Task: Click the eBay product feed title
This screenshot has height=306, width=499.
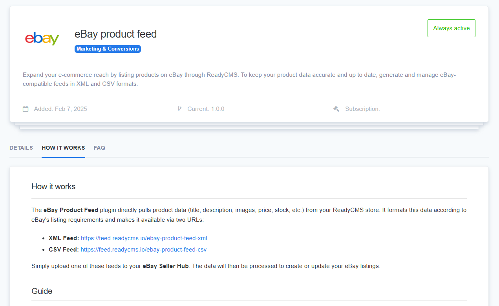Action: point(115,34)
